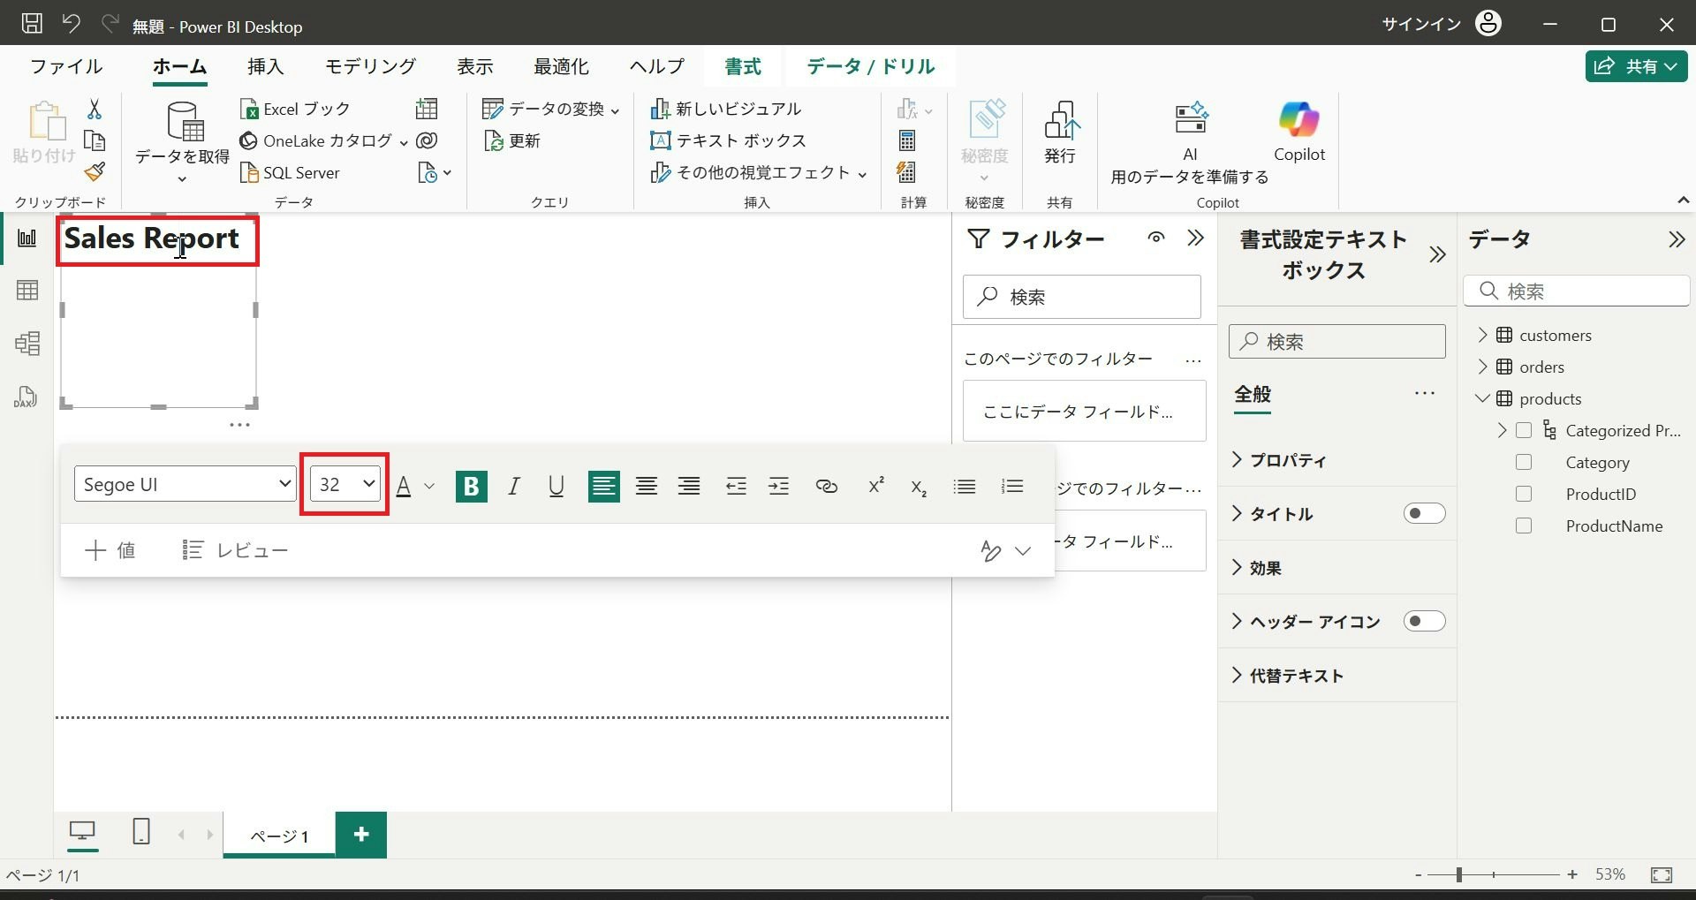The height and width of the screenshot is (900, 1696).
Task: Open the font size 32 dropdown
Action: (345, 484)
